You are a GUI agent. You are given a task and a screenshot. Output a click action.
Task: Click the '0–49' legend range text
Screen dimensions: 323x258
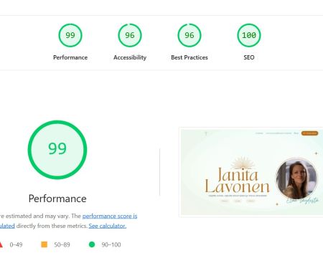click(16, 244)
